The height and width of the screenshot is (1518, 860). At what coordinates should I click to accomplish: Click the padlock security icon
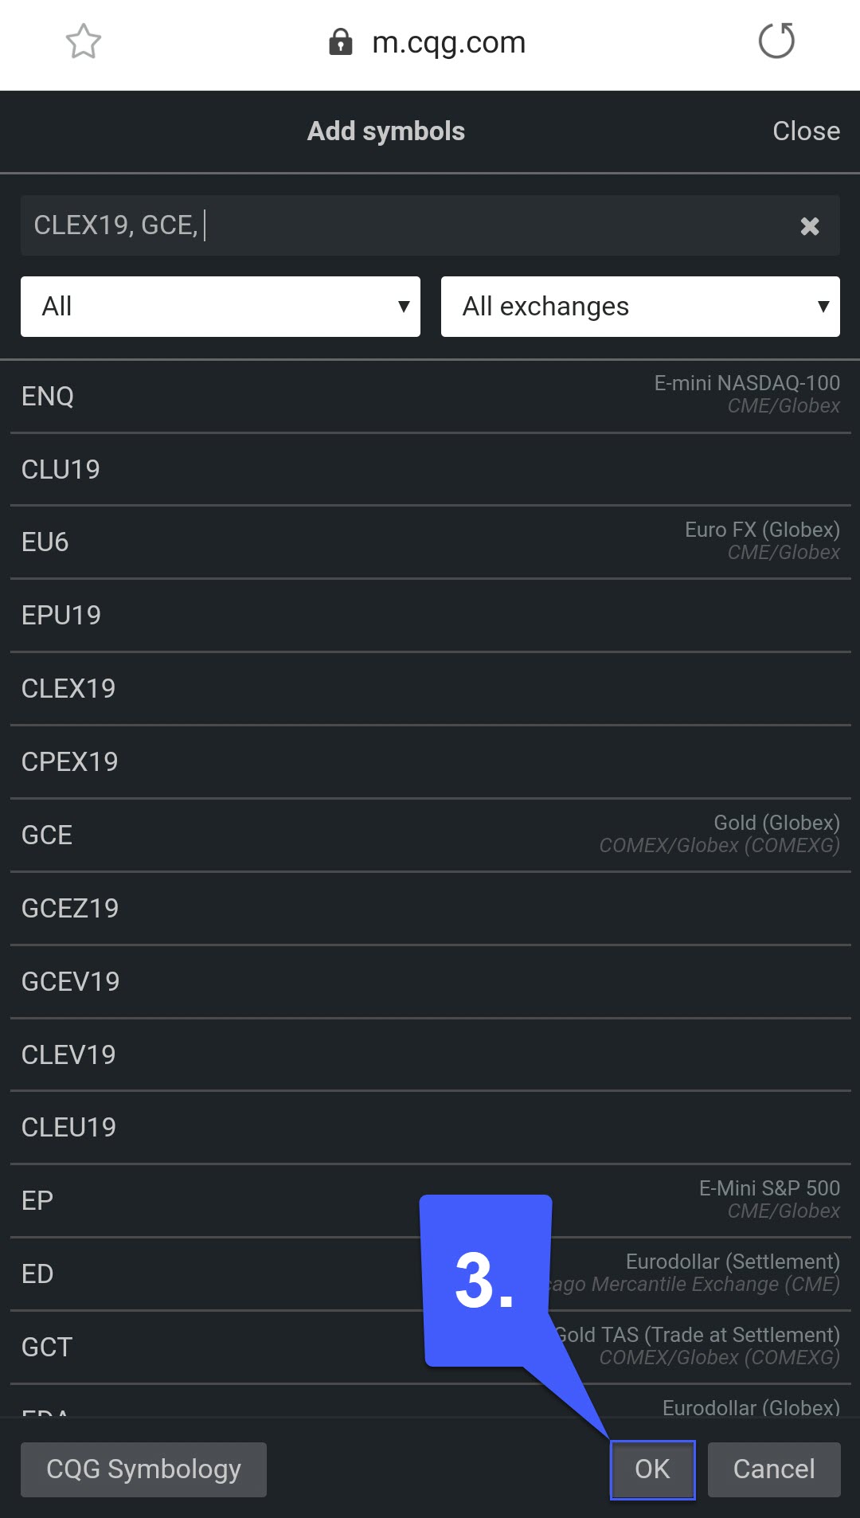(341, 42)
